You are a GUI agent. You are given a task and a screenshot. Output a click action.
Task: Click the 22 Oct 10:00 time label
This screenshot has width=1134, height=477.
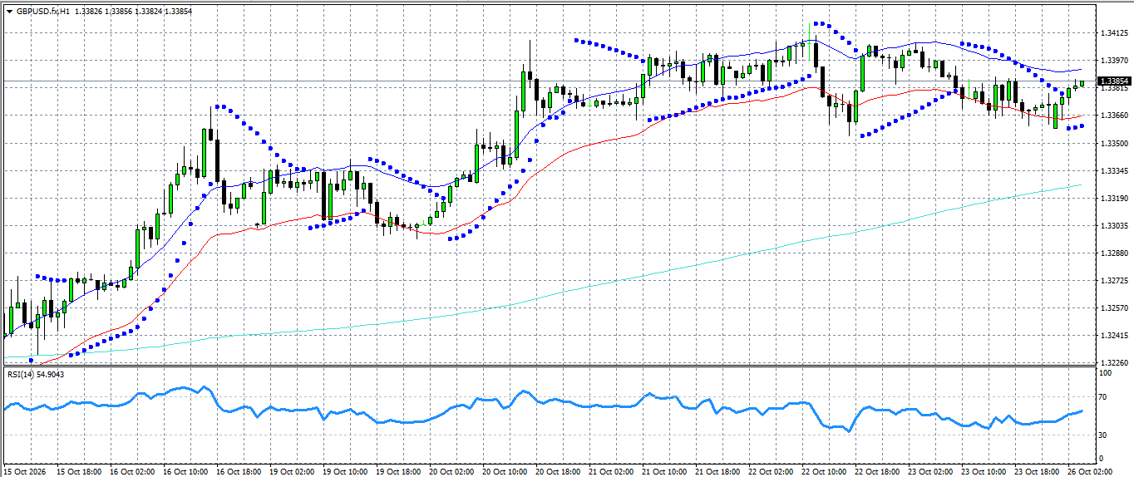click(825, 471)
